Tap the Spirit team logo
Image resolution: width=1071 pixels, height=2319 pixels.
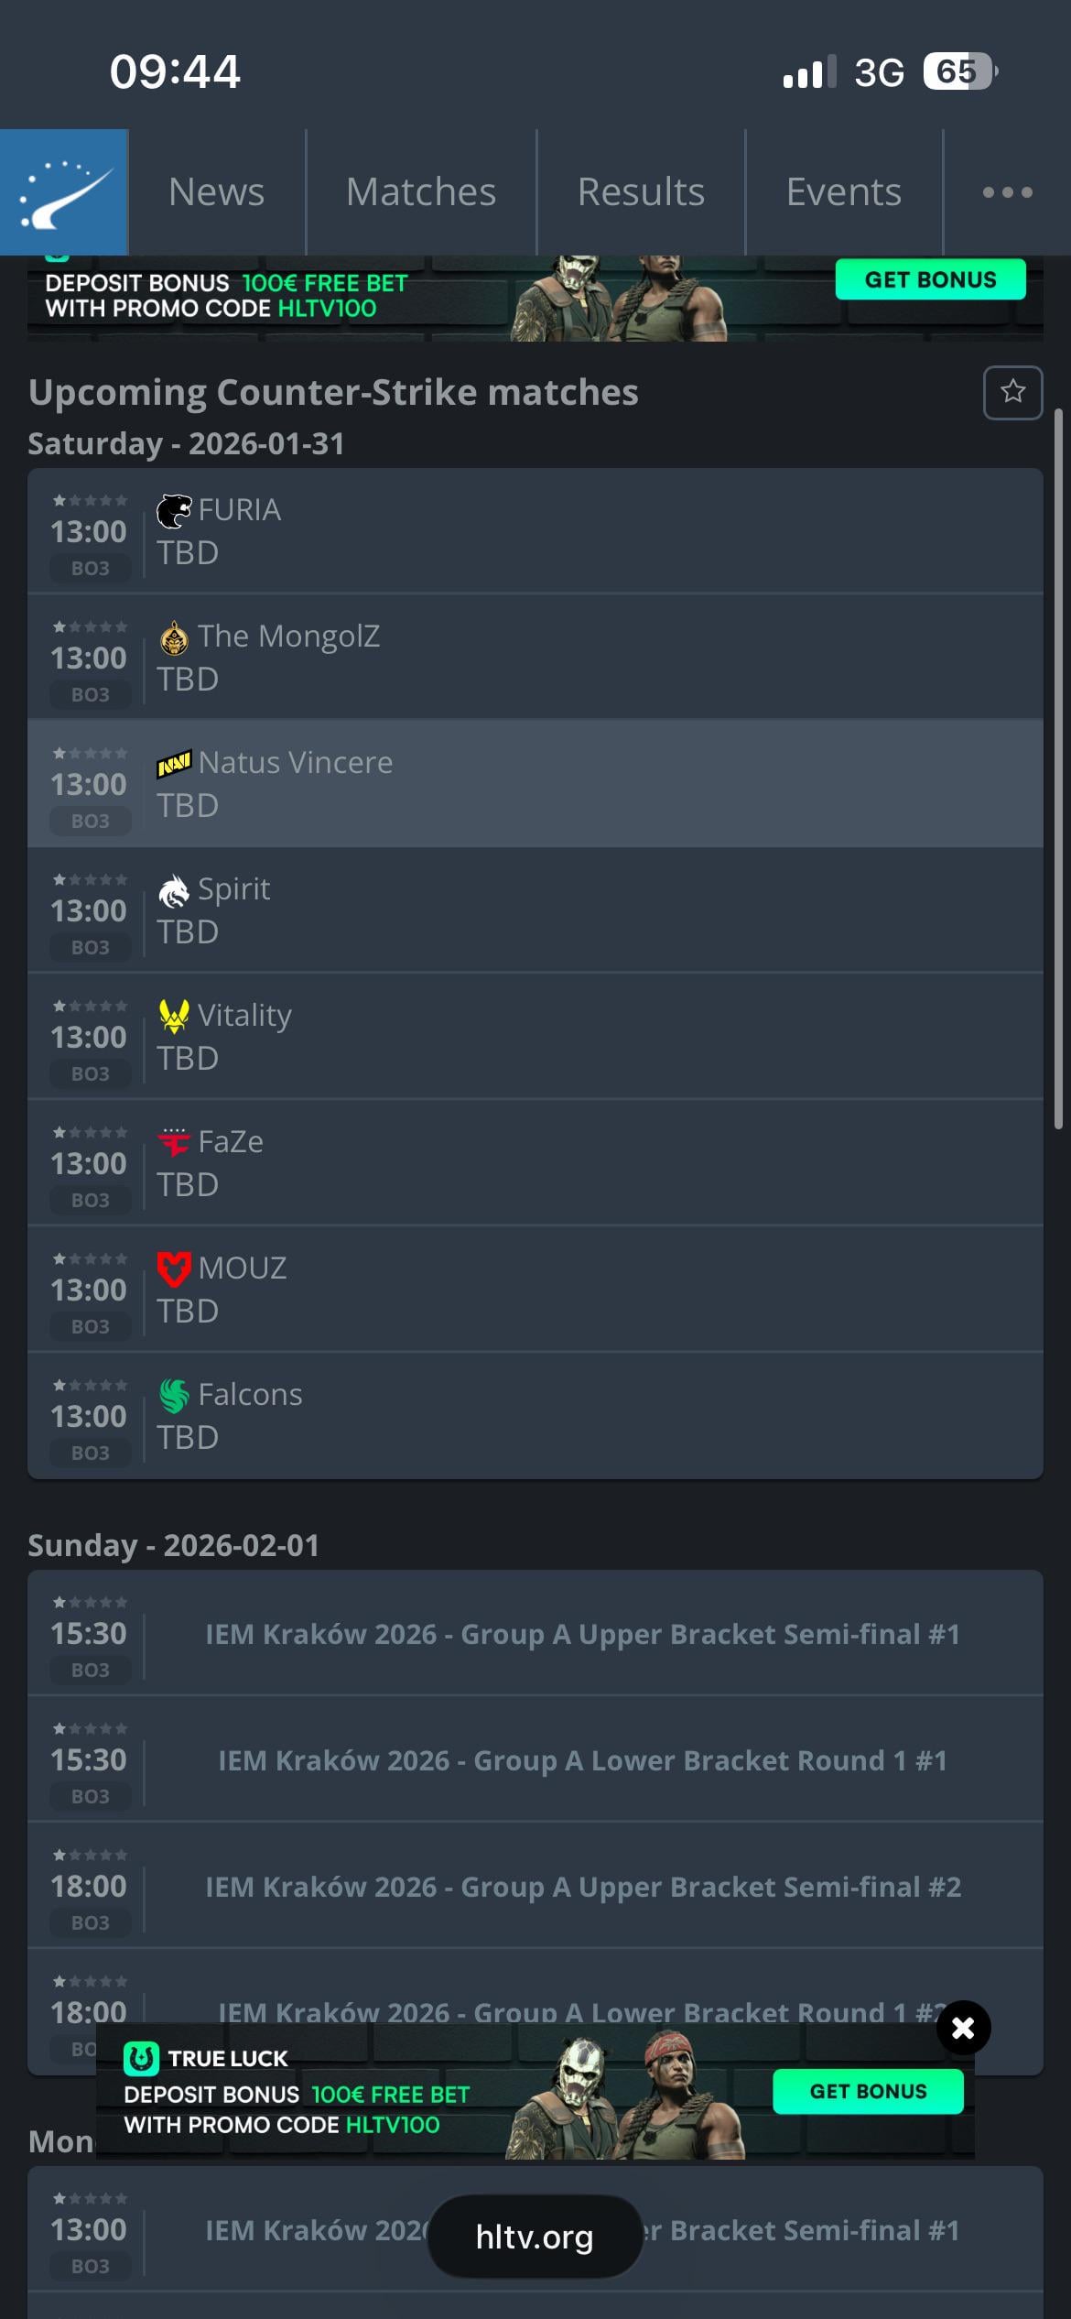coord(174,890)
